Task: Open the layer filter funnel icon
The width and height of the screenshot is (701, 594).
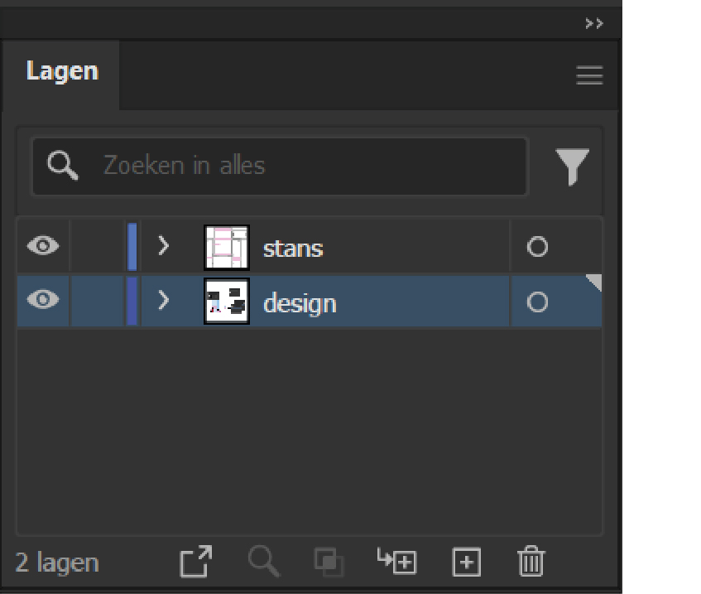Action: (x=572, y=167)
